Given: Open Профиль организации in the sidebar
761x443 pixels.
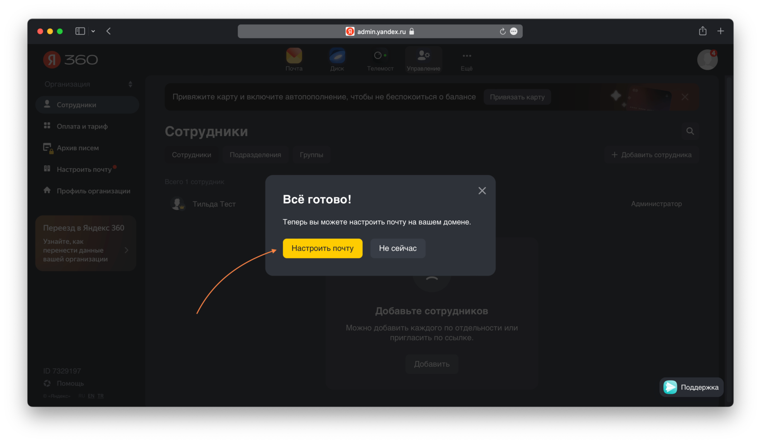Looking at the screenshot, I should (87, 191).
